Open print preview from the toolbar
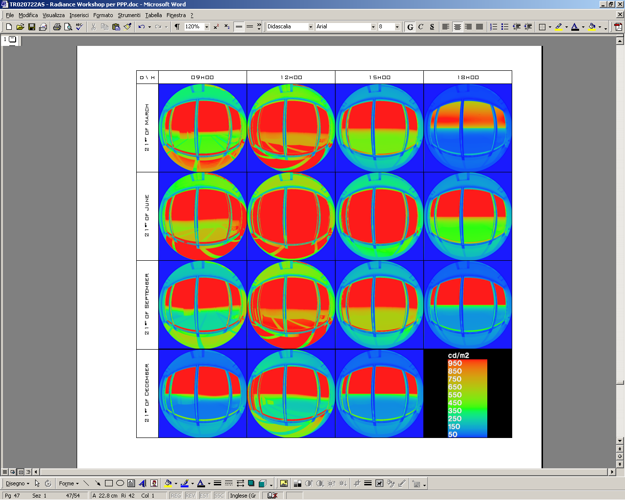This screenshot has height=500, width=625. pos(68,27)
